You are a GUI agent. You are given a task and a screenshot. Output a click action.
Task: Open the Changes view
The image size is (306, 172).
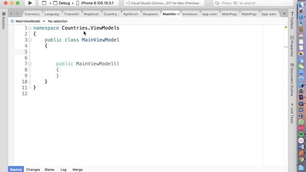point(33,170)
